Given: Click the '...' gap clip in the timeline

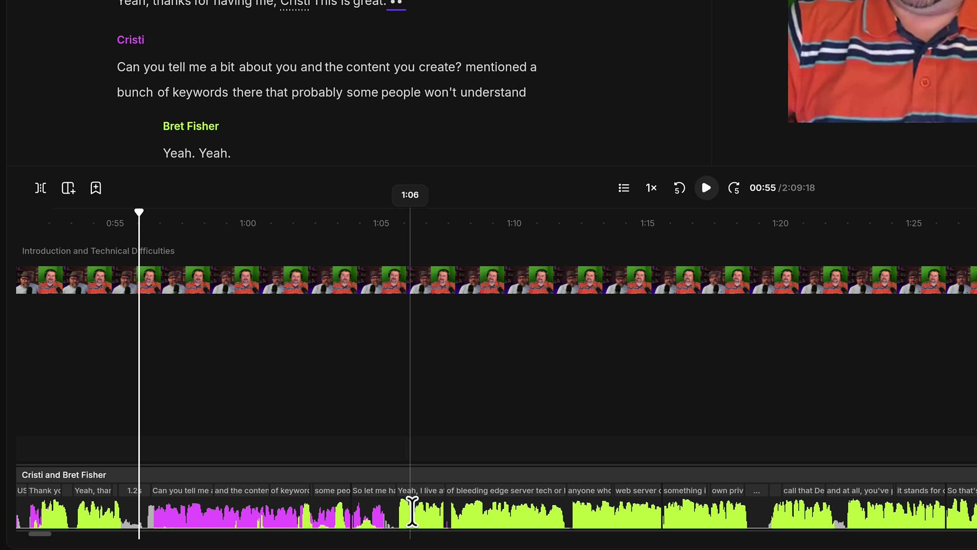Looking at the screenshot, I should [756, 490].
